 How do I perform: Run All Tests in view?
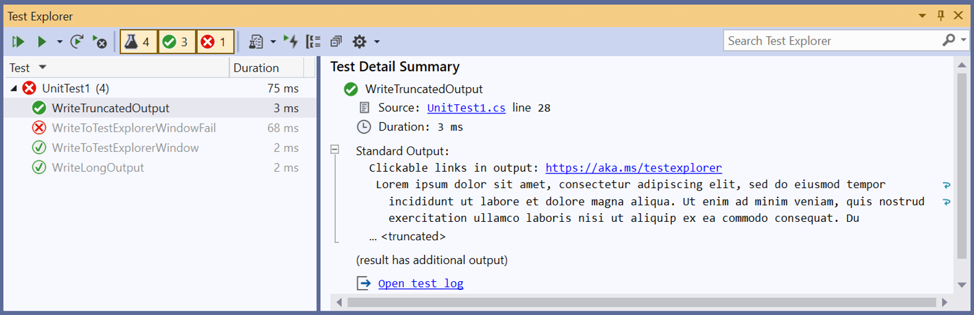tap(18, 42)
